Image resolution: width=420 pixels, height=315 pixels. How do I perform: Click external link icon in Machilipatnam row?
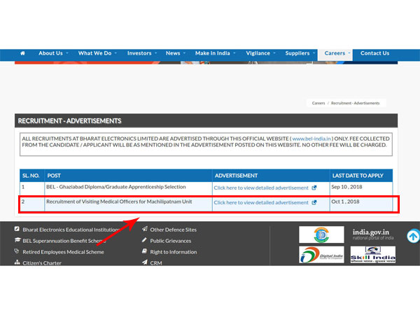click(x=314, y=202)
